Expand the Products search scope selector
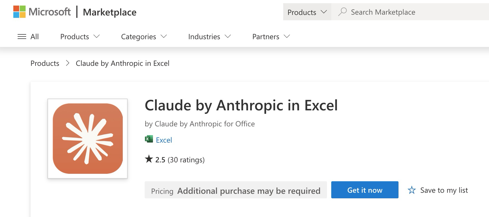 pos(306,12)
